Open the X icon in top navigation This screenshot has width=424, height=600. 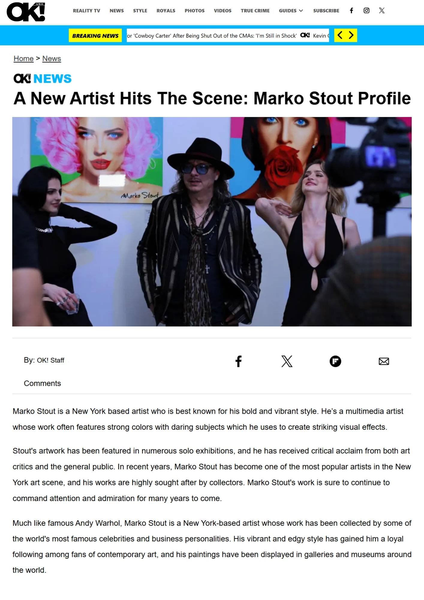382,11
